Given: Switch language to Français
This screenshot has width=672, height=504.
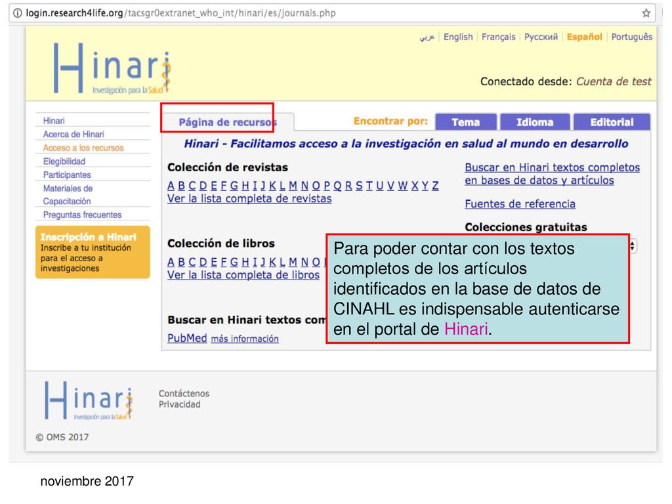Looking at the screenshot, I should [499, 37].
